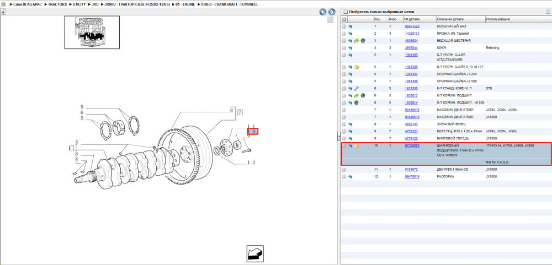Open part number 87306803 link
The width and height of the screenshot is (552, 265).
click(412, 145)
